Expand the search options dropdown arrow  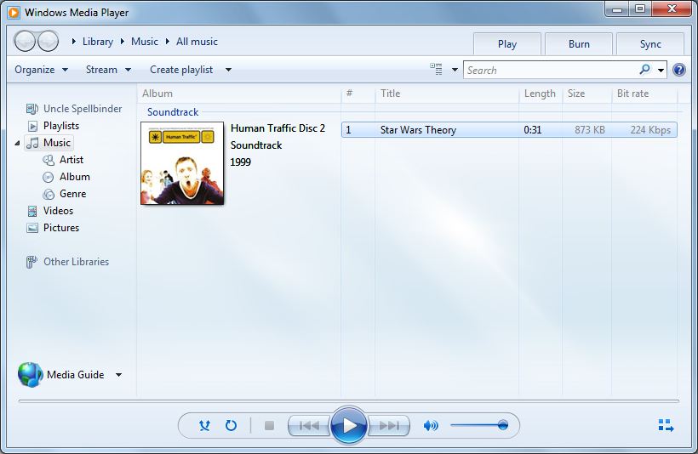661,71
